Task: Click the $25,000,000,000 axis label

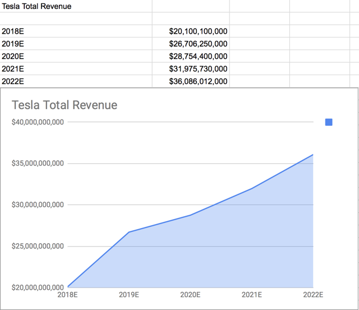Action: pyautogui.click(x=38, y=246)
